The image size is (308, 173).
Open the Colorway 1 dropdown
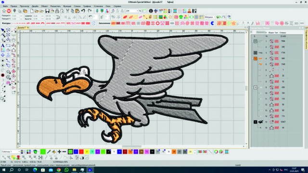(11, 152)
